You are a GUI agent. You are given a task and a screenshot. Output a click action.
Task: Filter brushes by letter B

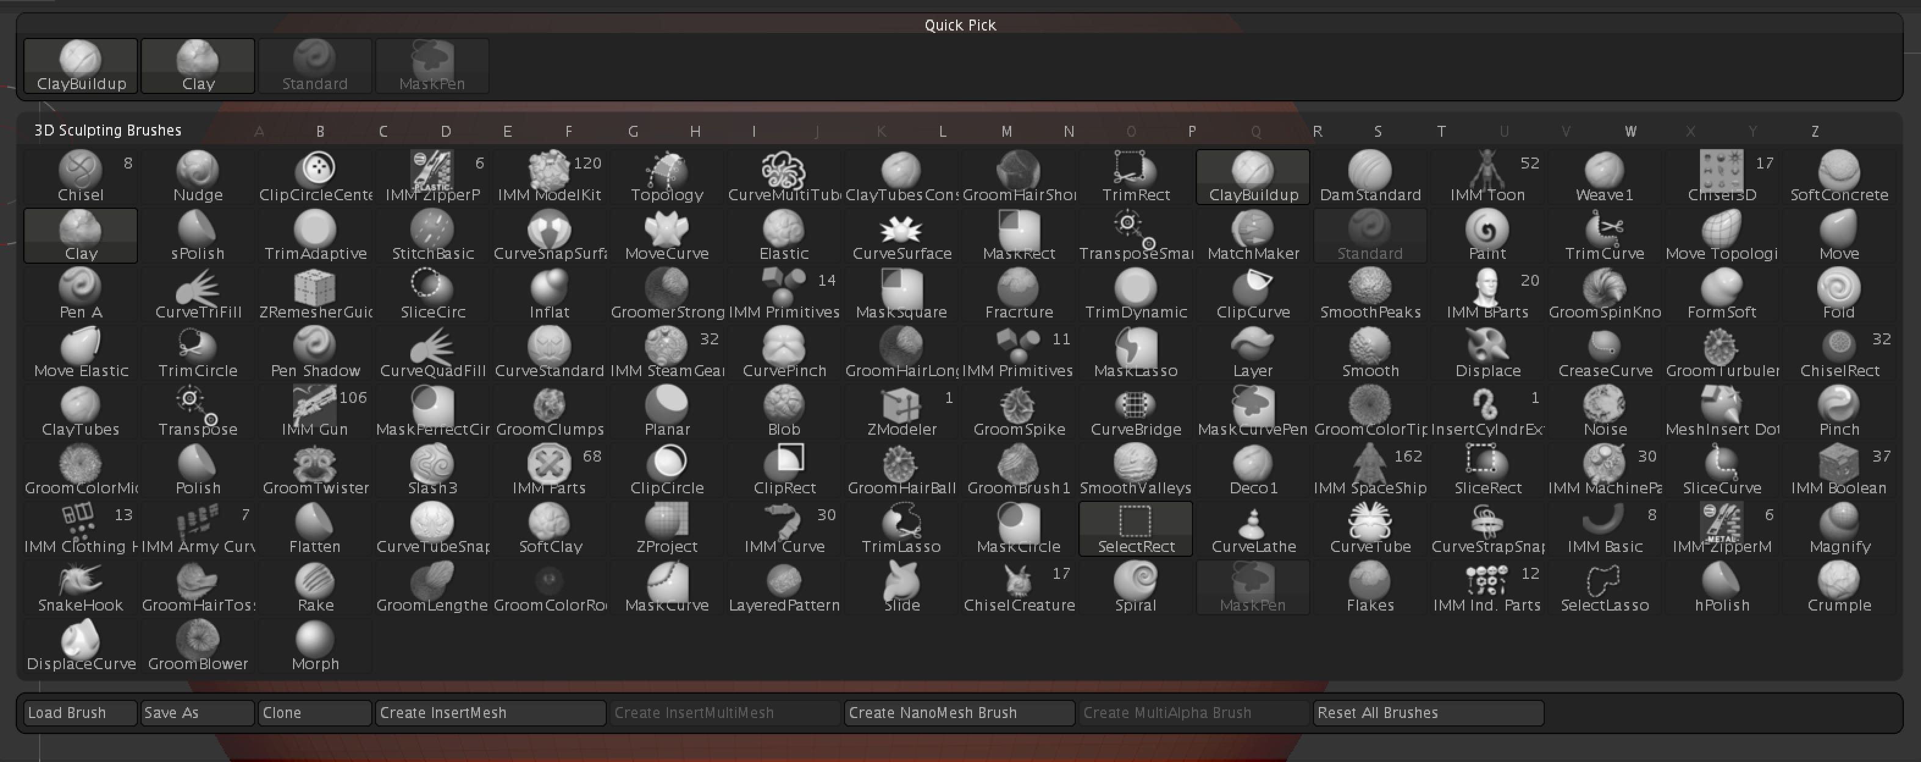pos(320,131)
